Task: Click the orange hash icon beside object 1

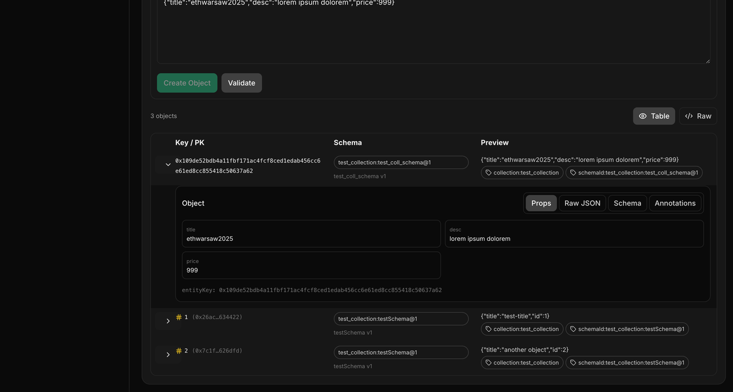Action: [x=178, y=316]
